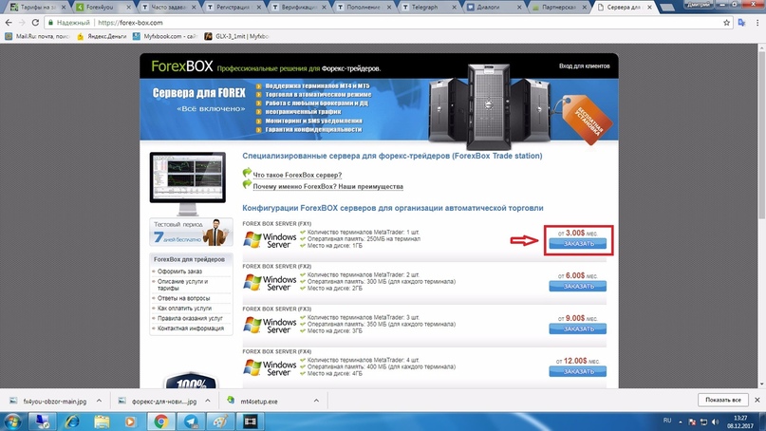
Task: Click the Windows Server logo for FX2
Action: 271,283
